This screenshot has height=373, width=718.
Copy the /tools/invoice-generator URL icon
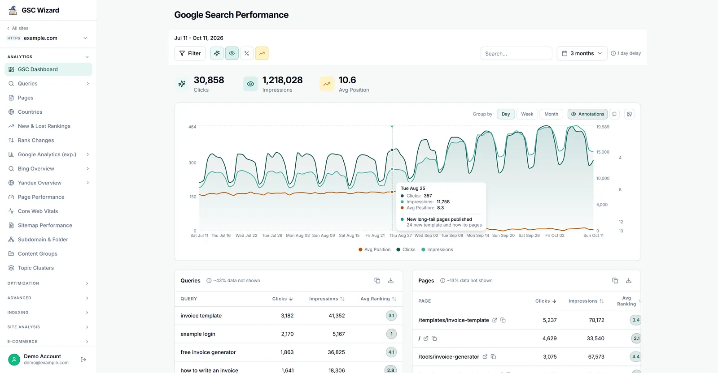[493, 357]
